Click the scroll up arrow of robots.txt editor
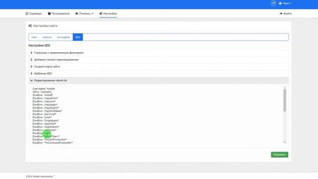The image size is (318, 179). (x=285, y=88)
